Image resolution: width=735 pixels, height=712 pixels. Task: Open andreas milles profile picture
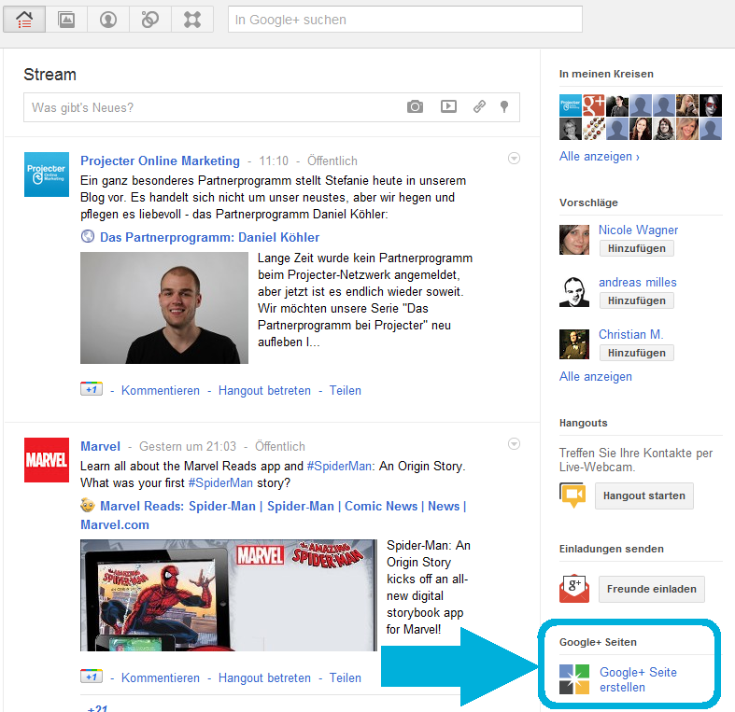tap(574, 292)
